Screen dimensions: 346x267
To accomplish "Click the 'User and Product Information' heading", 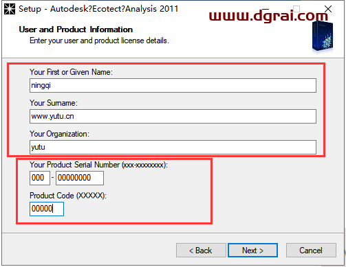I will click(x=76, y=30).
